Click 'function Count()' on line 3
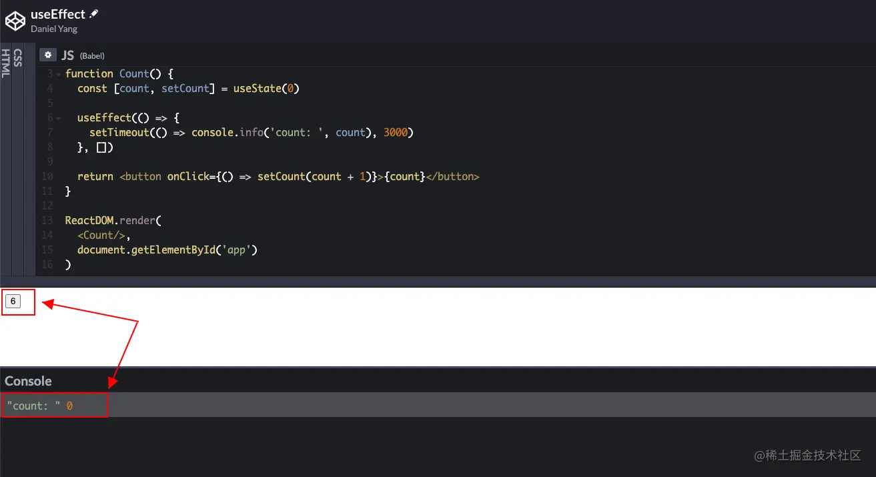The height and width of the screenshot is (477, 876). click(x=113, y=73)
